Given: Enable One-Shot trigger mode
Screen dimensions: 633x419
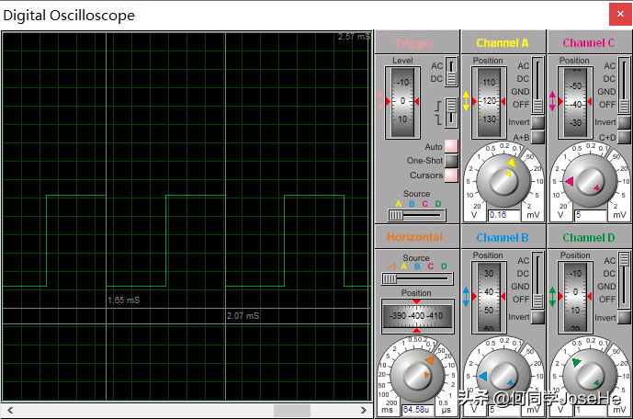Looking at the screenshot, I should pyautogui.click(x=451, y=161).
